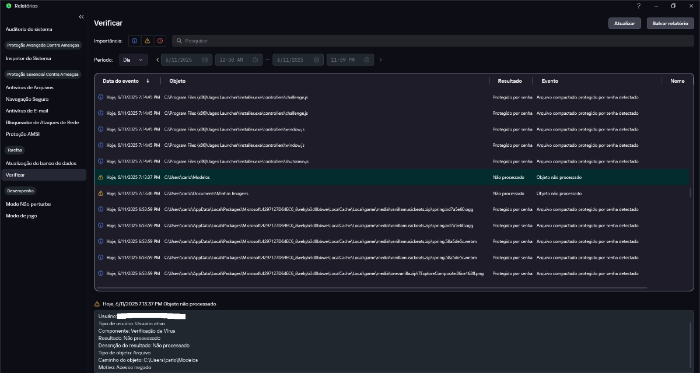This screenshot has height=373, width=700.
Task: Click 'Motivo: Acesso negado' detail line
Action: (x=125, y=367)
